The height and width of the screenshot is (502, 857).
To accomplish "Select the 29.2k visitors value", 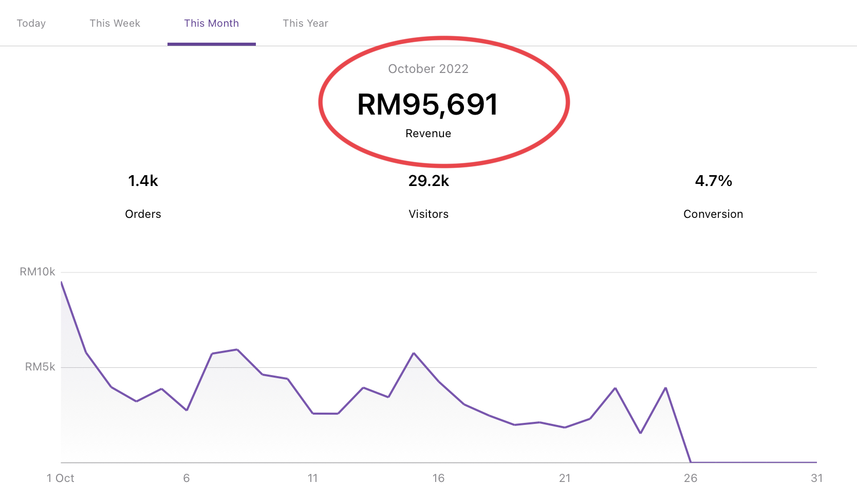I will click(x=428, y=181).
